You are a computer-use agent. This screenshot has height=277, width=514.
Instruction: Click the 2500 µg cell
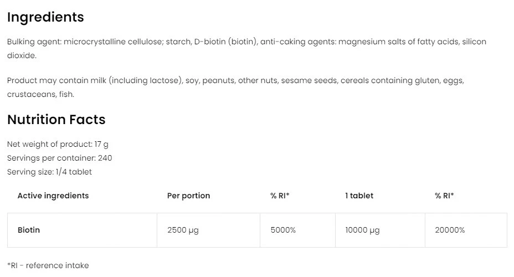click(x=183, y=230)
